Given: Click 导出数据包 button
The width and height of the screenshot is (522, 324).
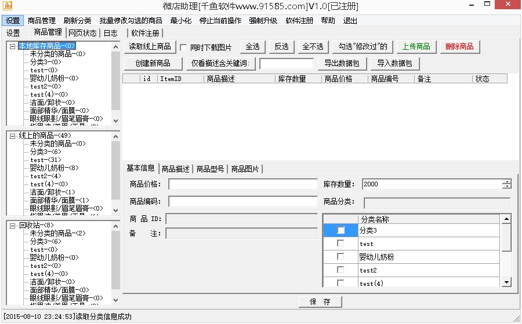Looking at the screenshot, I should [x=342, y=64].
